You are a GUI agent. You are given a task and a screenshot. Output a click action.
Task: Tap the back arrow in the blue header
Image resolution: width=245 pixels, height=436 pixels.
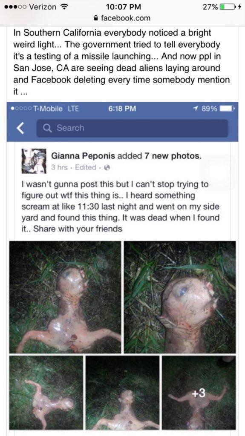pyautogui.click(x=20, y=129)
